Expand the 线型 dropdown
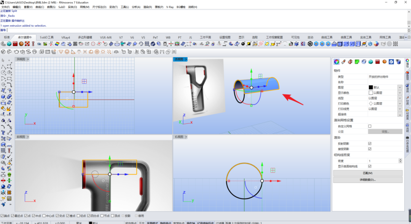411x224 pixels. coord(400,98)
